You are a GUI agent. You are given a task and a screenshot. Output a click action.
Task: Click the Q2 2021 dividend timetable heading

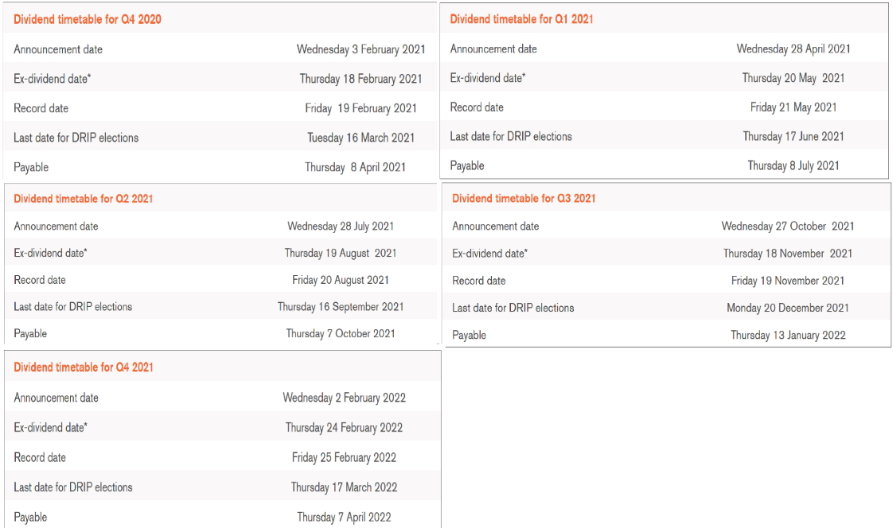84,199
